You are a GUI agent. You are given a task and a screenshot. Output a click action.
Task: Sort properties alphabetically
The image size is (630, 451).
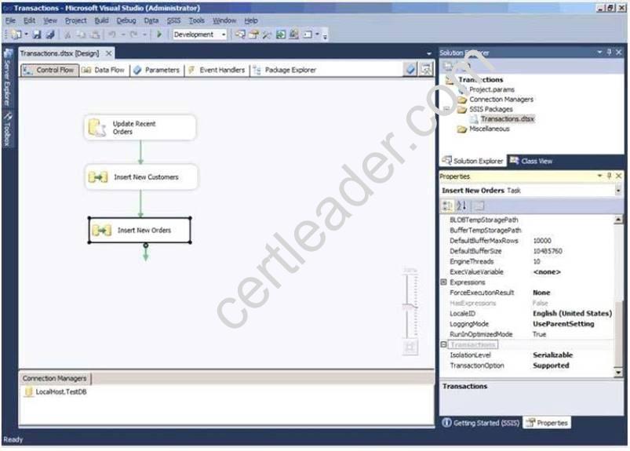coord(461,206)
